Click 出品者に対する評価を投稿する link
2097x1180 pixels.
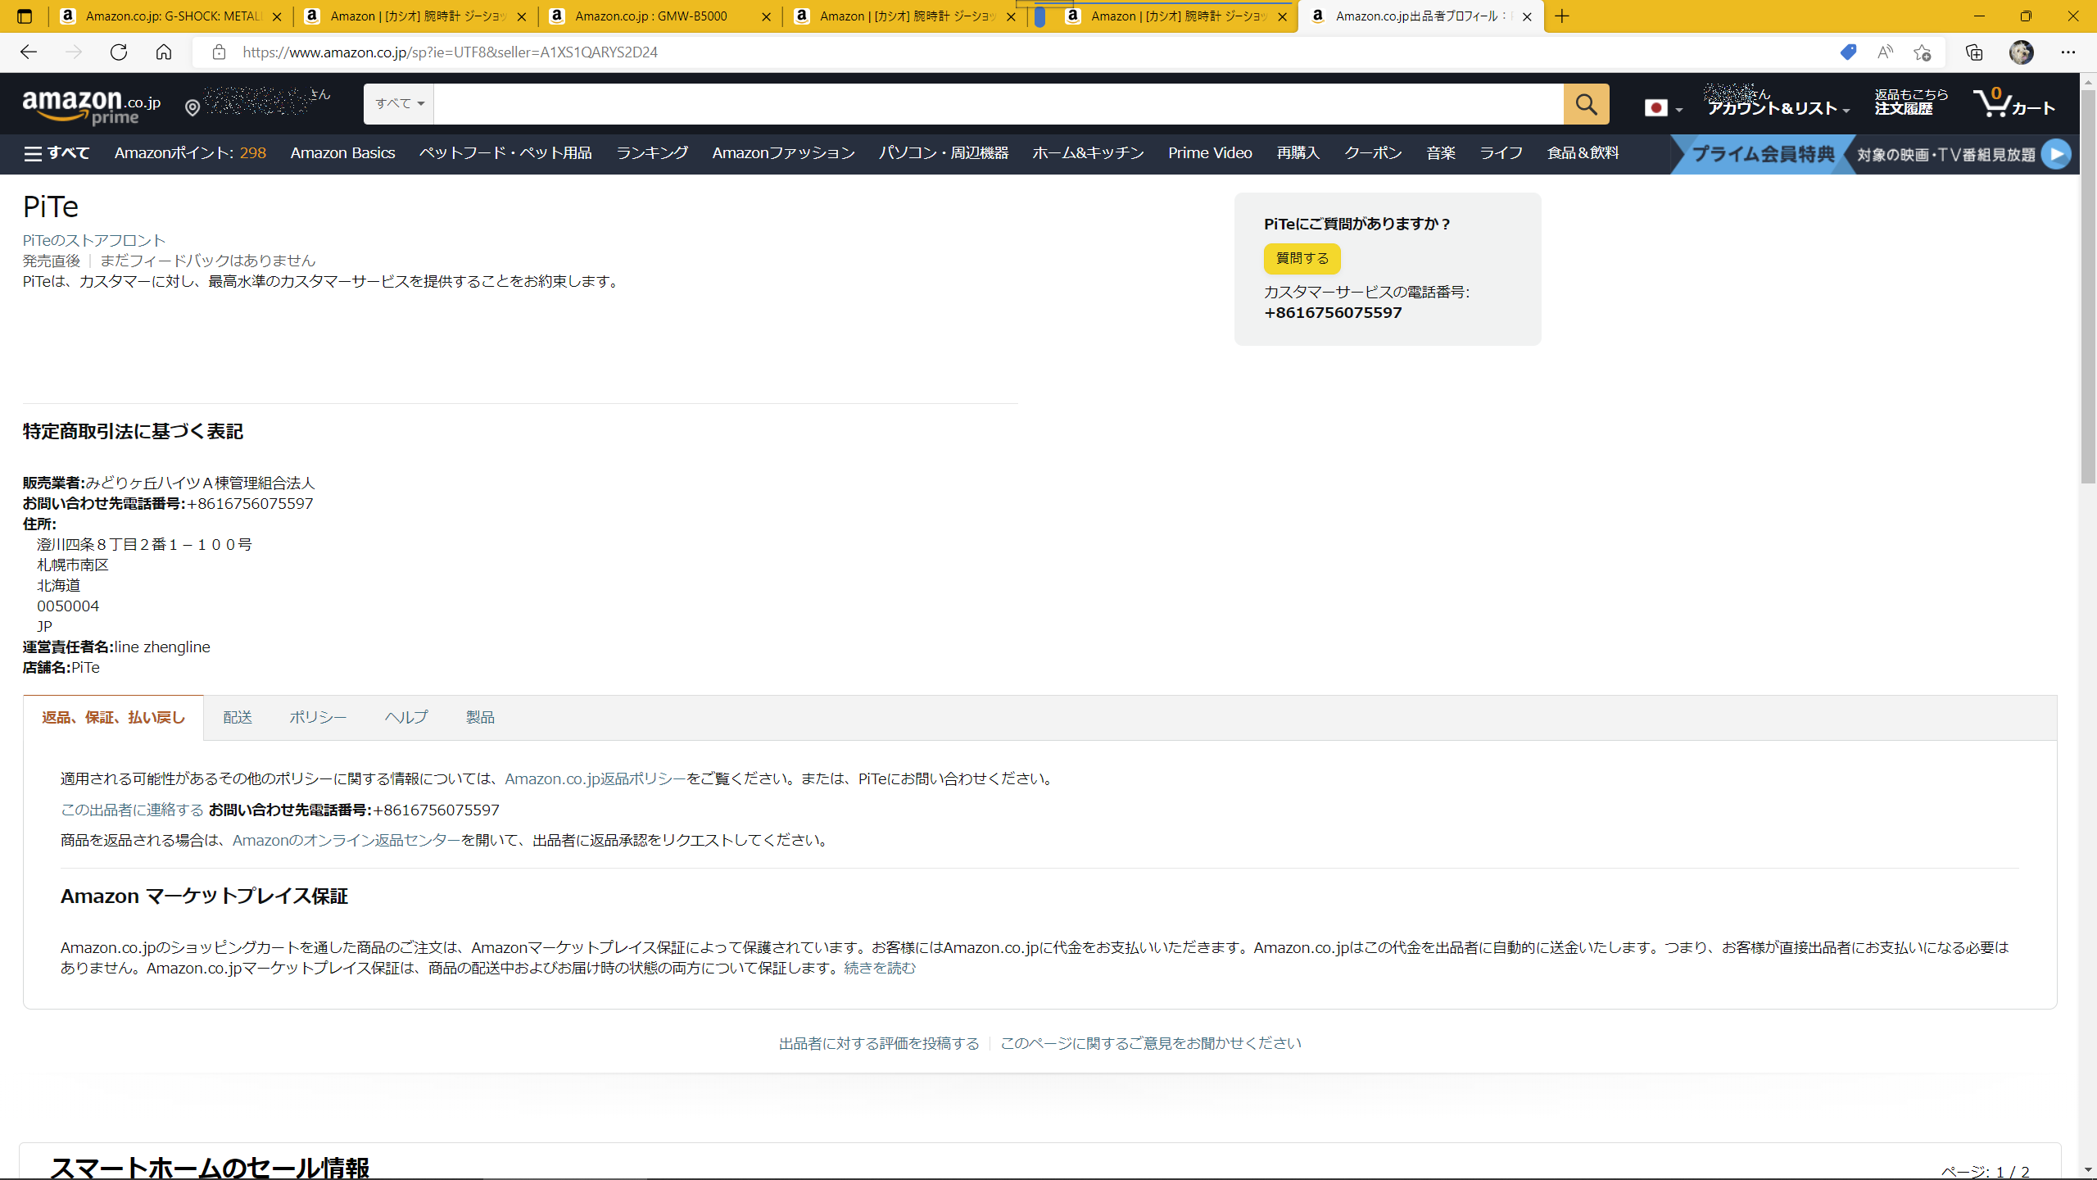point(879,1044)
